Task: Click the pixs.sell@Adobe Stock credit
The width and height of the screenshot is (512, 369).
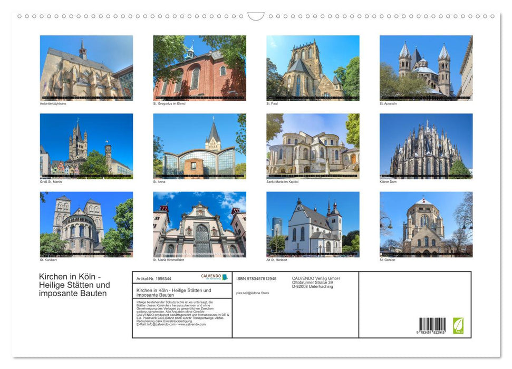Action: coord(253,293)
